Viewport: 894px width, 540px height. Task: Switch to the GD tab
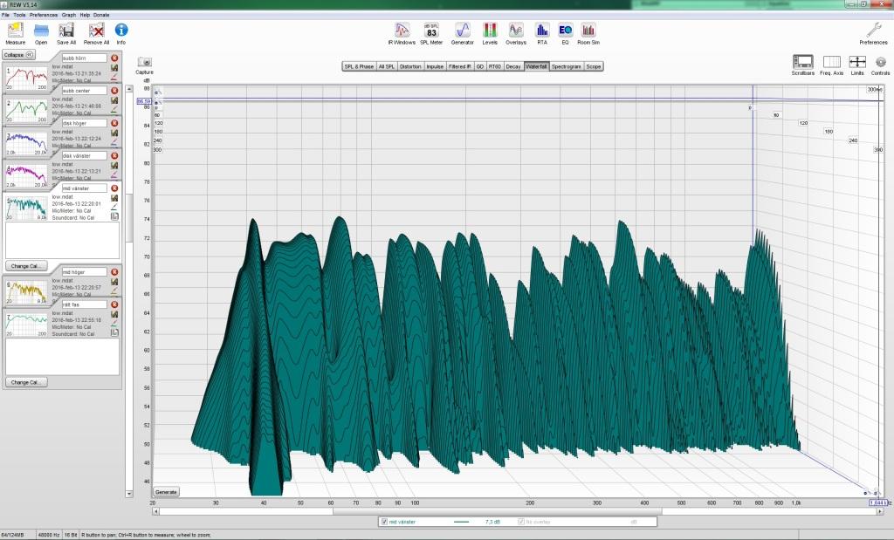point(480,66)
